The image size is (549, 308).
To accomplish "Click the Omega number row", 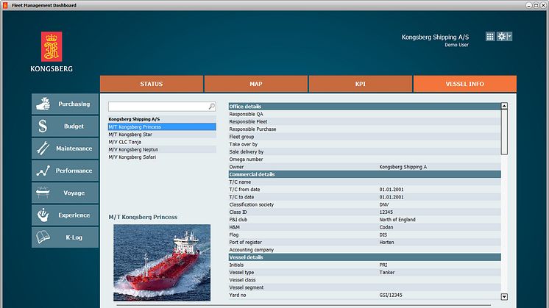I will [x=364, y=159].
